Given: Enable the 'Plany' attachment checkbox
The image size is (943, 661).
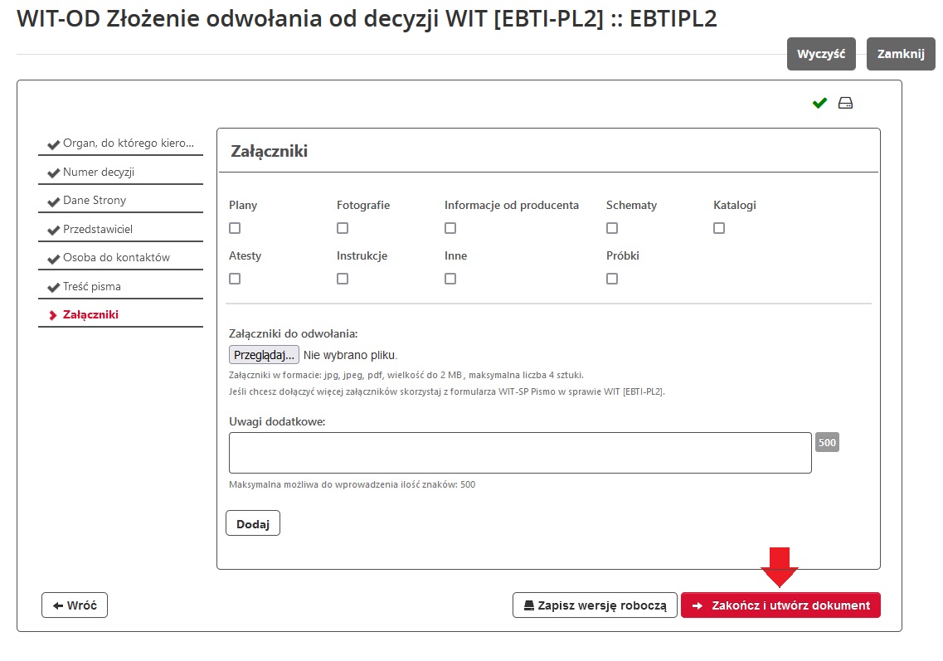Looking at the screenshot, I should click(235, 227).
